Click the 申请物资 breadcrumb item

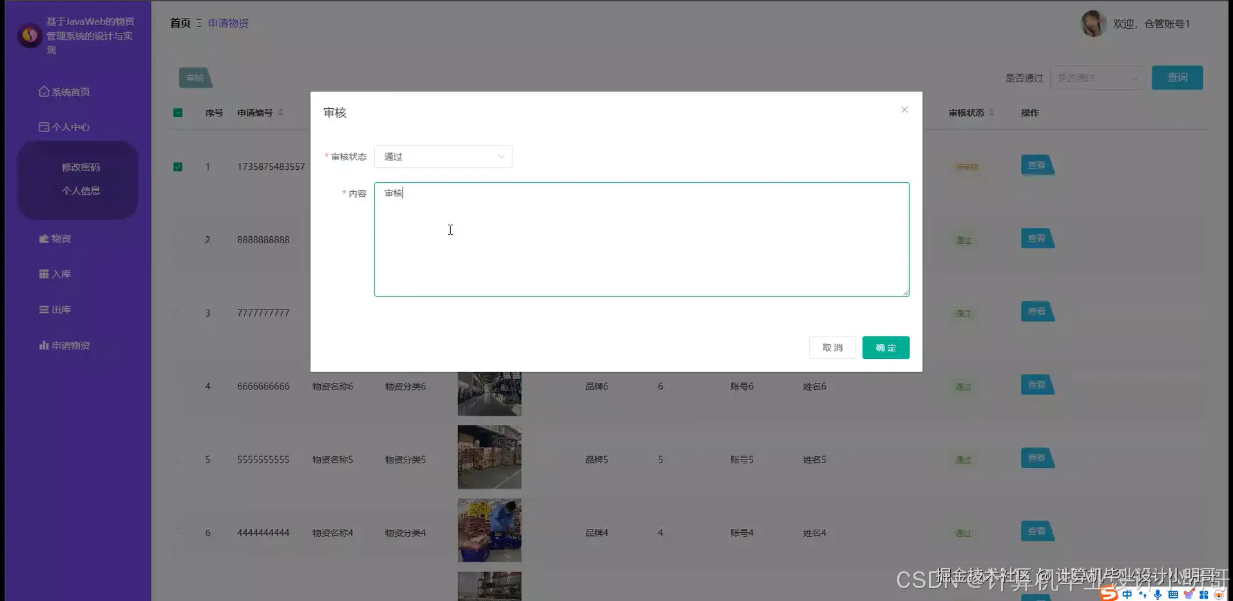pyautogui.click(x=228, y=23)
